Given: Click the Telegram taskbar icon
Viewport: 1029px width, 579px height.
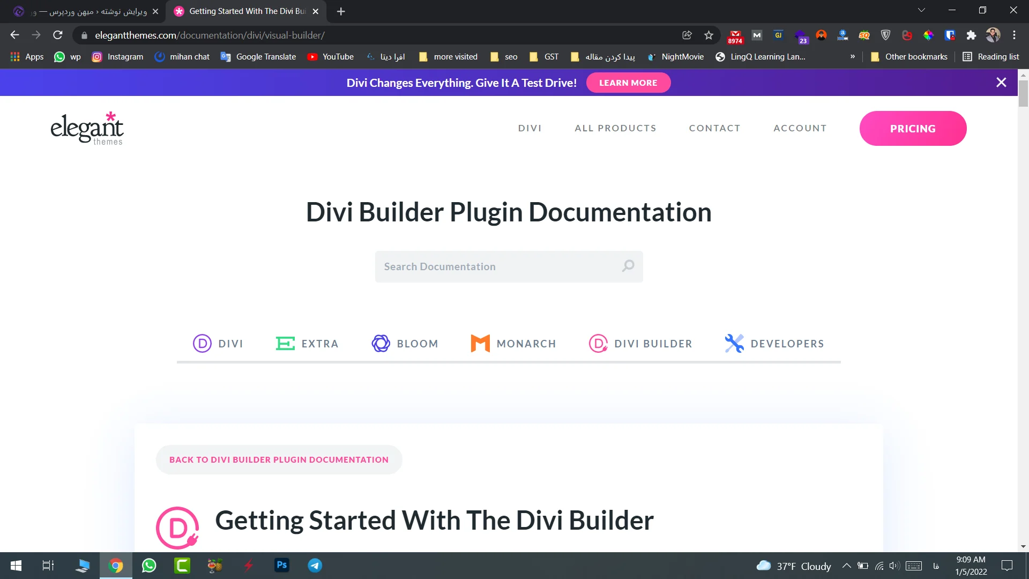Looking at the screenshot, I should click(x=315, y=565).
